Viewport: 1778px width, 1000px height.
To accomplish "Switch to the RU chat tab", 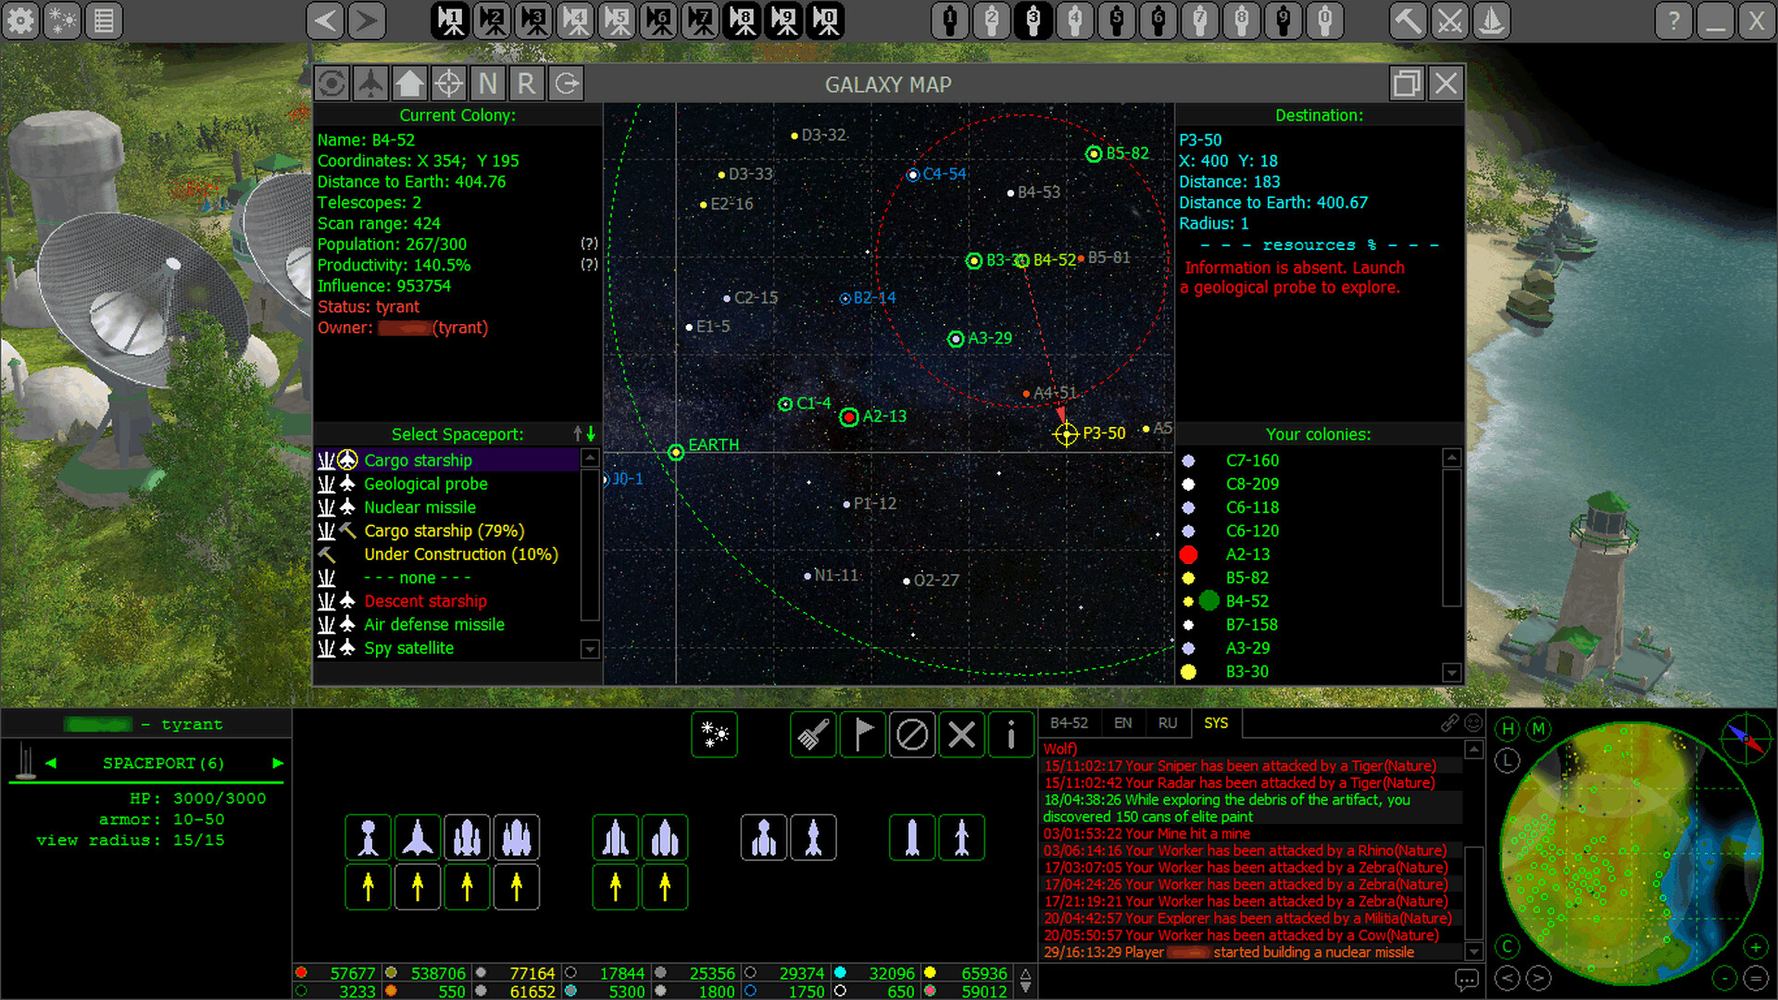I will tap(1168, 723).
